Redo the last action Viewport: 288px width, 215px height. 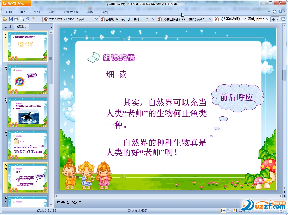coord(33,19)
